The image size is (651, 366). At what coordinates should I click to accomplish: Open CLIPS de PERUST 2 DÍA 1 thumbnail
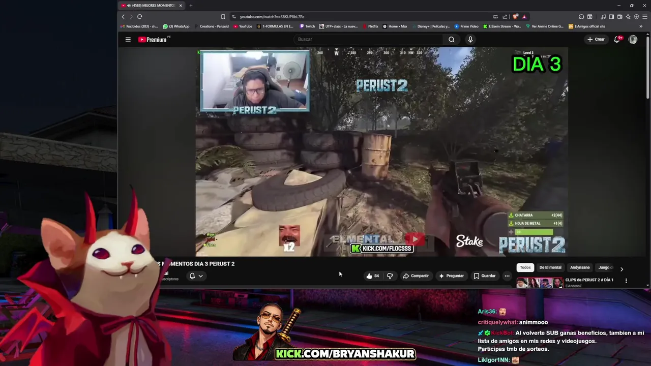(x=540, y=283)
